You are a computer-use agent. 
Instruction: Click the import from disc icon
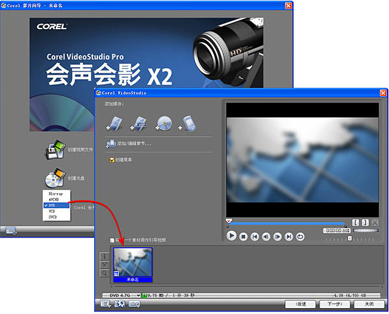coord(164,123)
